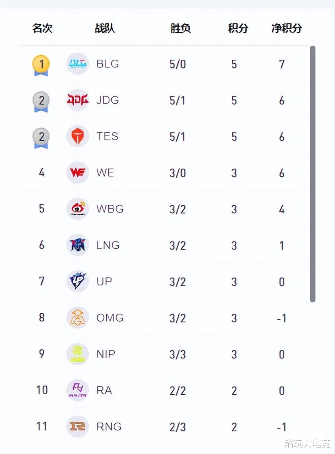Select the RA team logo
This screenshot has width=335, height=454.
77,390
